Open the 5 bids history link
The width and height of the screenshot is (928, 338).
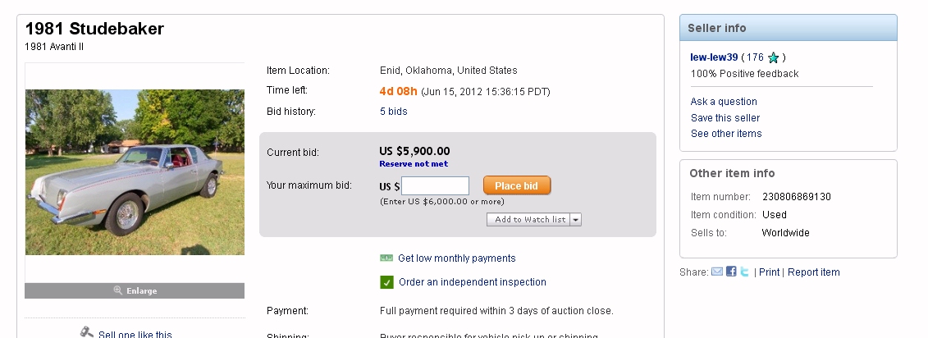click(393, 112)
